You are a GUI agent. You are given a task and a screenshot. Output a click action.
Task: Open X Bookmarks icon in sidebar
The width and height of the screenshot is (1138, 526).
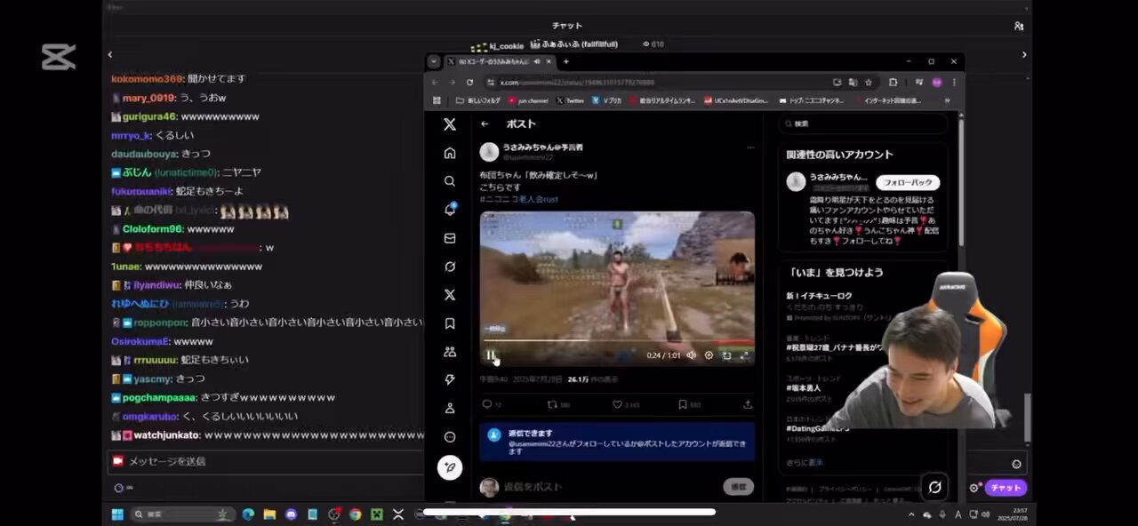(x=450, y=323)
